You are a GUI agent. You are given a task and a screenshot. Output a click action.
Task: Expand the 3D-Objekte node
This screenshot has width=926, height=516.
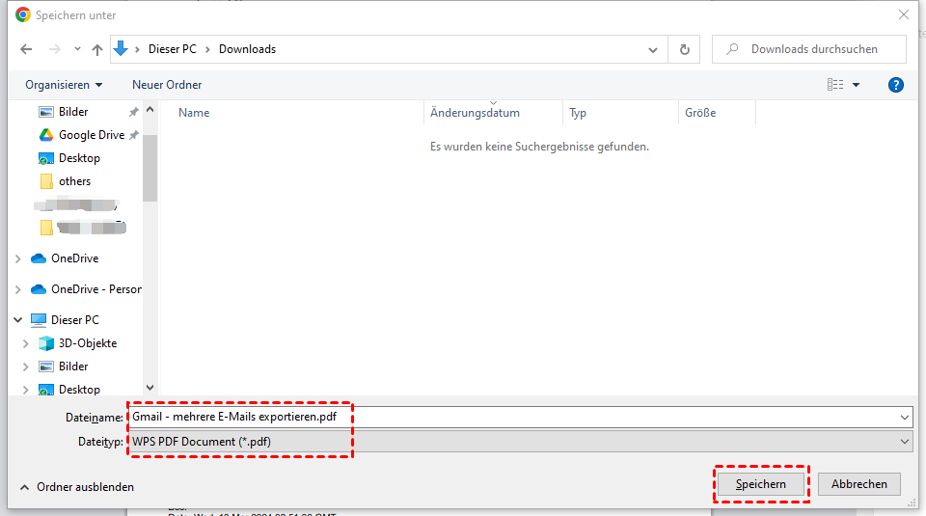[25, 343]
